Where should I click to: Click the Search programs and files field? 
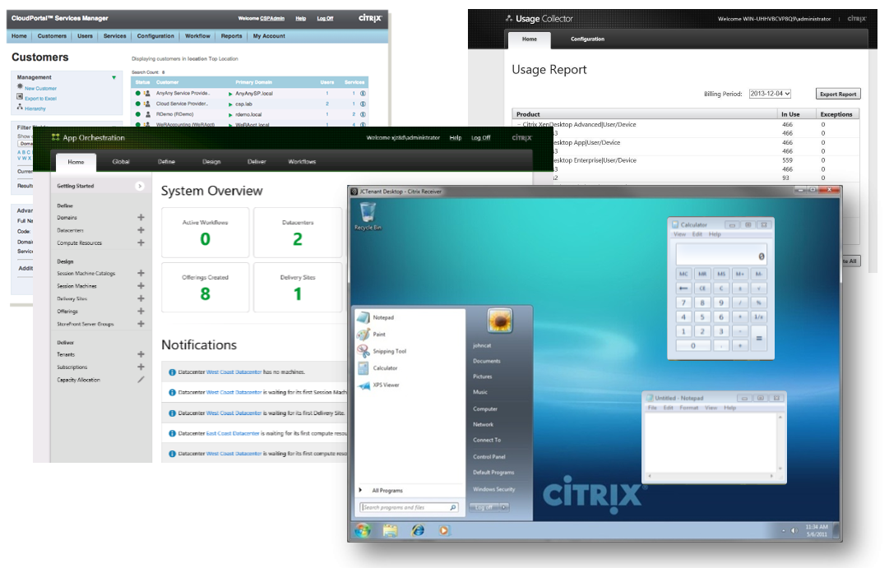click(405, 508)
